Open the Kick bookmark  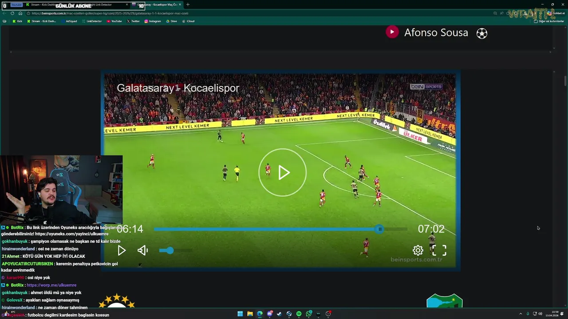[x=17, y=21]
